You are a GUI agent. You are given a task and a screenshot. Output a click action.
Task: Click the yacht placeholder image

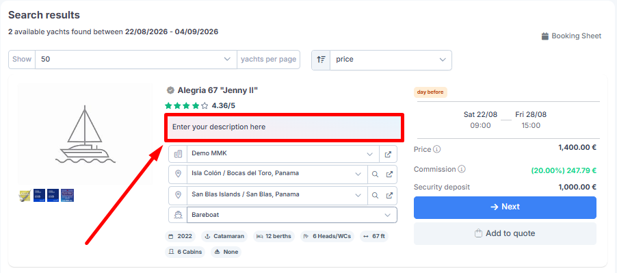[x=85, y=134]
